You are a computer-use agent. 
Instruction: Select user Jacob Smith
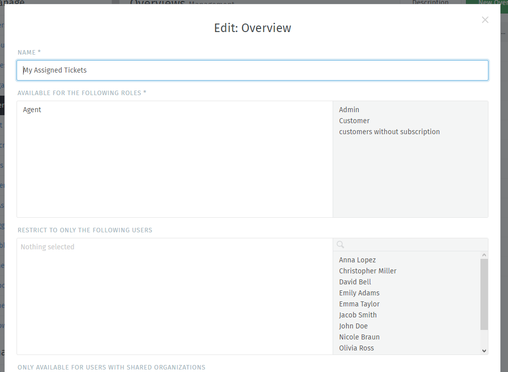358,315
